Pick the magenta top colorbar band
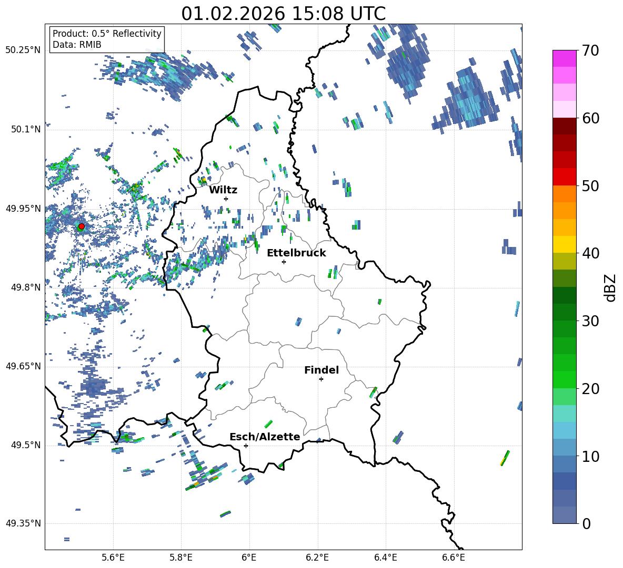Image resolution: width=623 pixels, height=568 pixels. [565, 59]
